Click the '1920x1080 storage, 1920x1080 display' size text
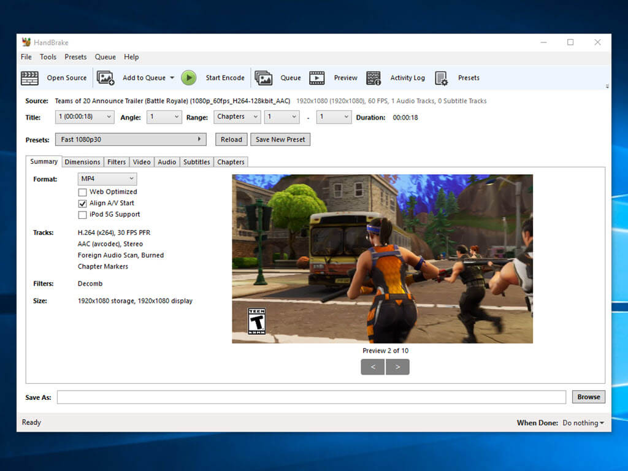This screenshot has height=471, width=628. click(x=135, y=301)
